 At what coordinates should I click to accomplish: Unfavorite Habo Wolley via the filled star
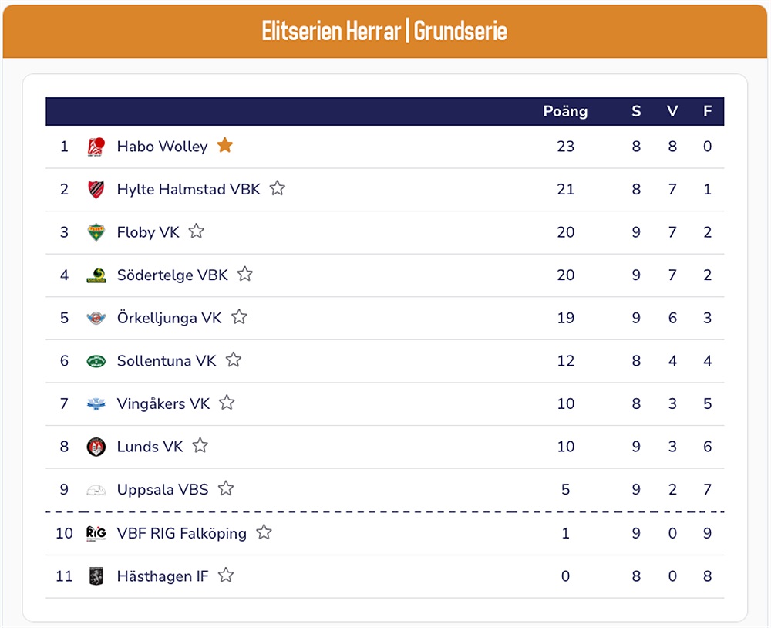(224, 145)
